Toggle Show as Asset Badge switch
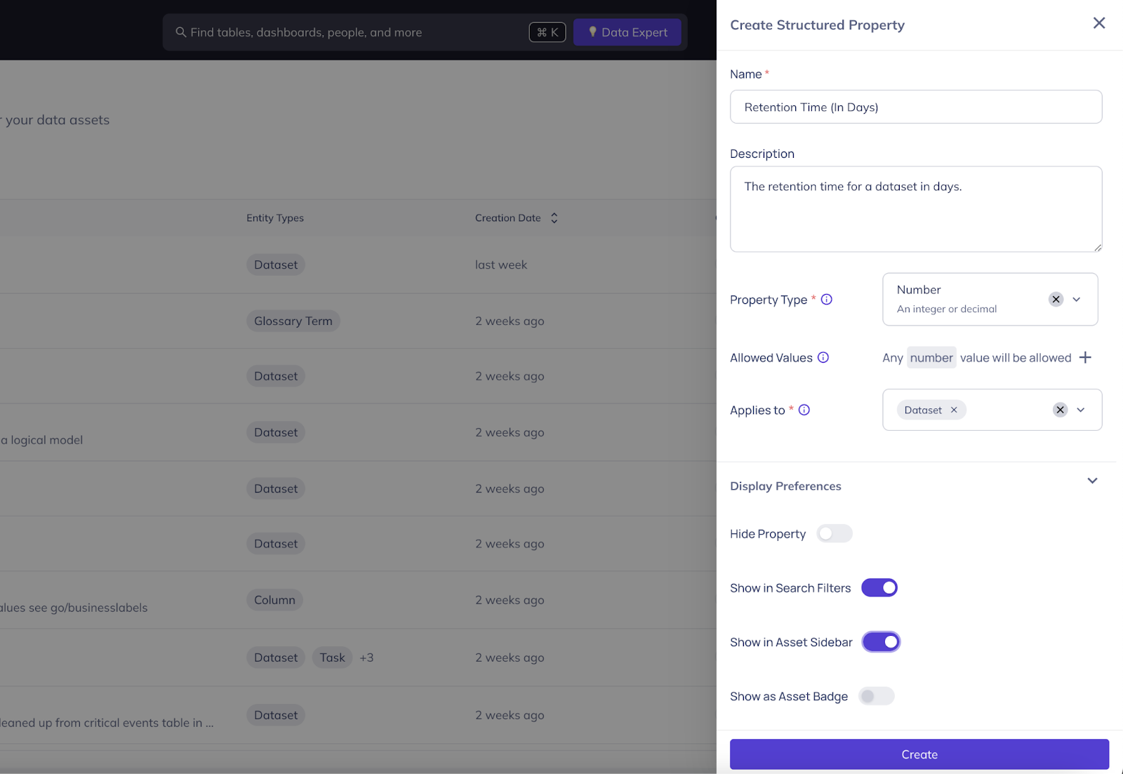The image size is (1123, 774). click(877, 696)
